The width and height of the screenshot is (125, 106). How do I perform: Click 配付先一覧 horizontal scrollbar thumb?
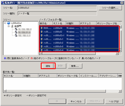56,91
